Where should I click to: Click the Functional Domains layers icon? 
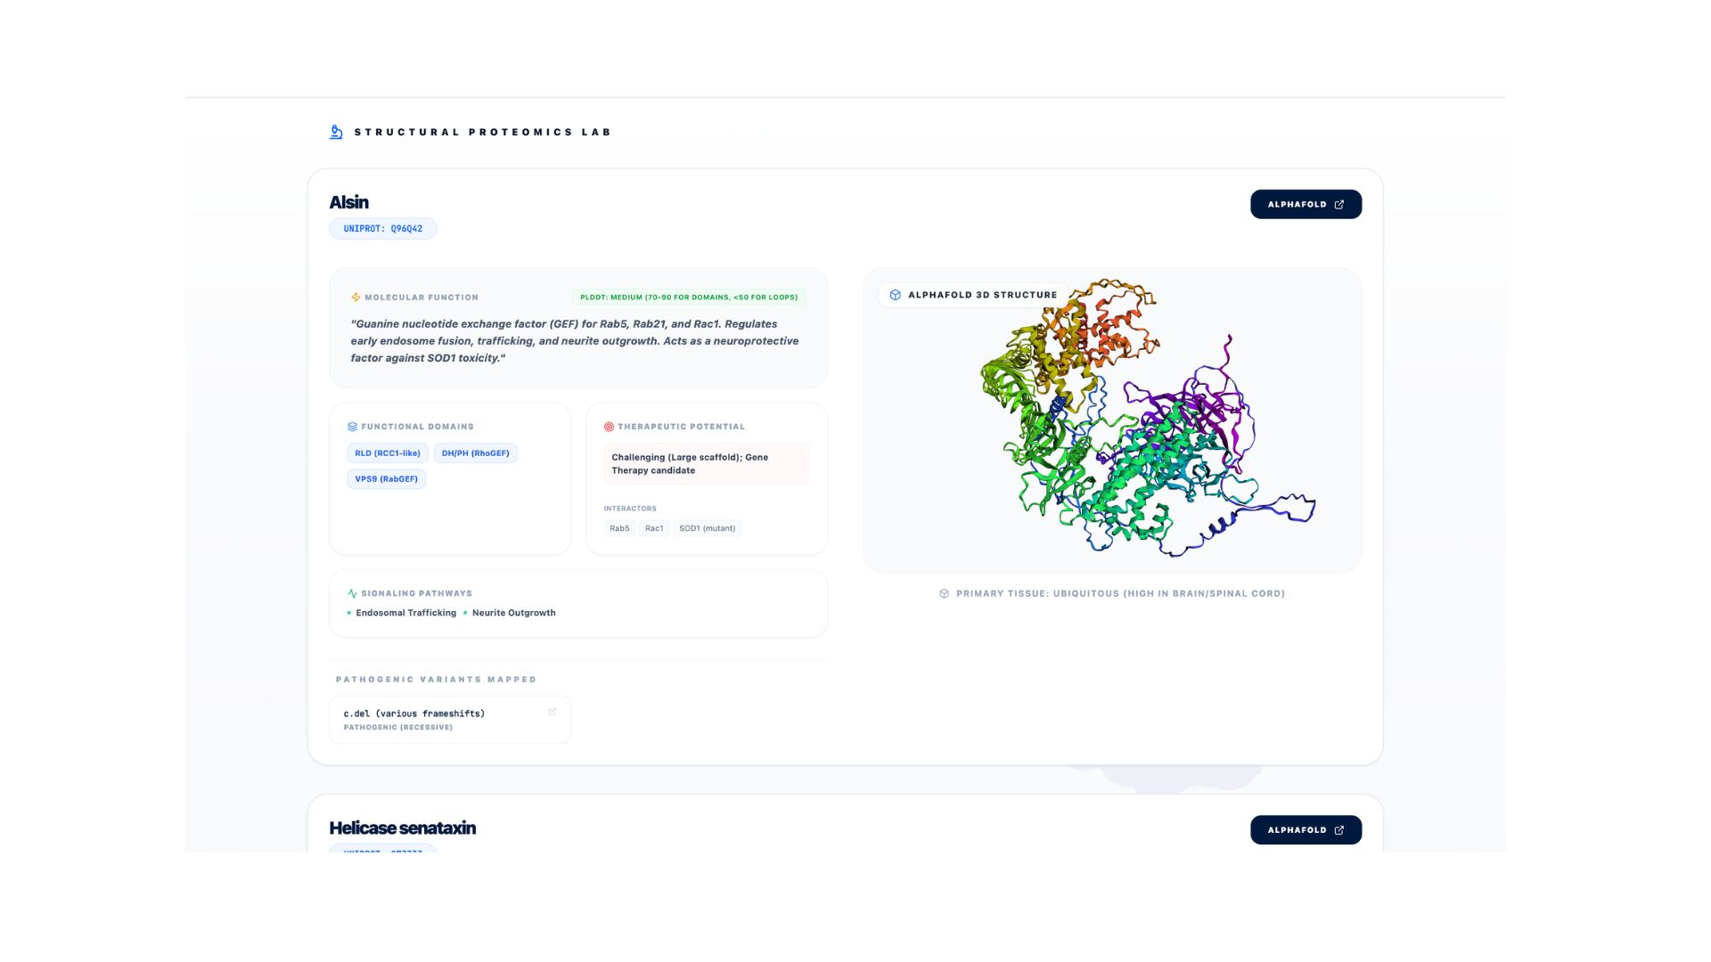point(352,427)
